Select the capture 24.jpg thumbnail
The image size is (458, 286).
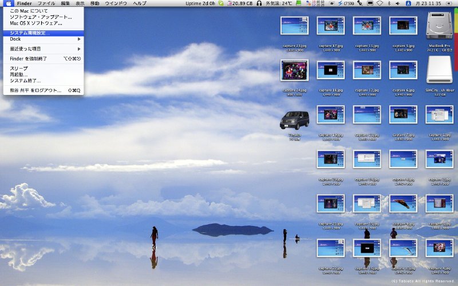[x=294, y=70]
